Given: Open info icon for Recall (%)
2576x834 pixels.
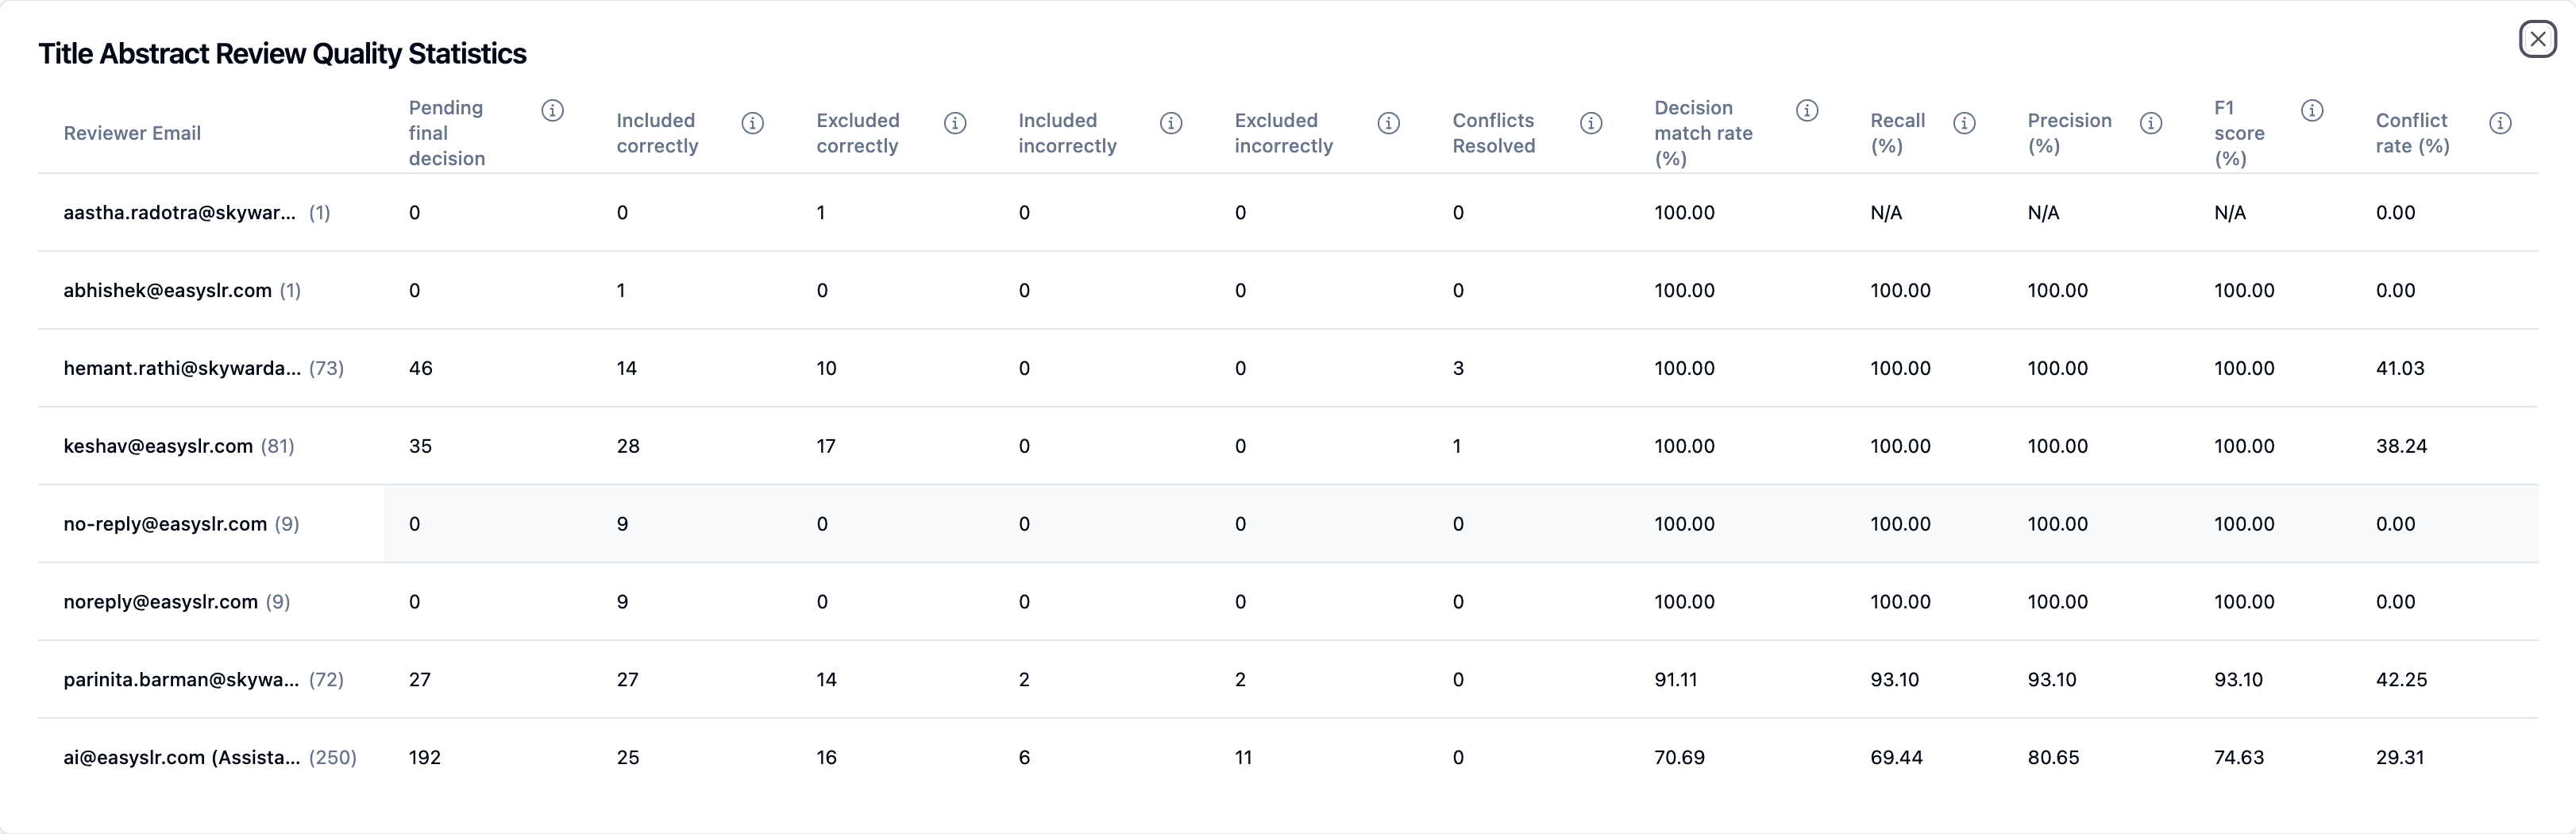Looking at the screenshot, I should 1964,123.
